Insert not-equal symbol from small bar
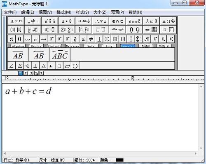Viewport: 206px width, 164px height. click(91, 39)
